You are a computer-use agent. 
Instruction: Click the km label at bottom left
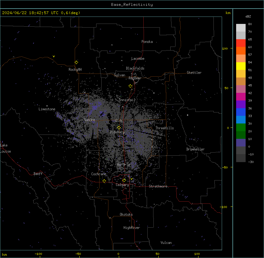[5, 254]
